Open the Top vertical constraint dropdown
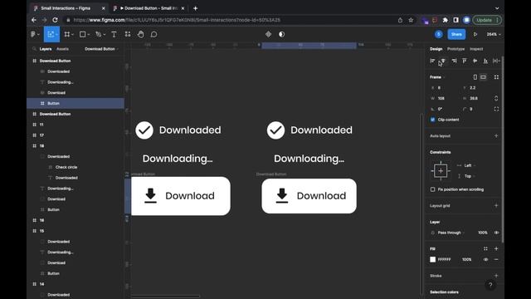531x299 pixels. point(470,176)
